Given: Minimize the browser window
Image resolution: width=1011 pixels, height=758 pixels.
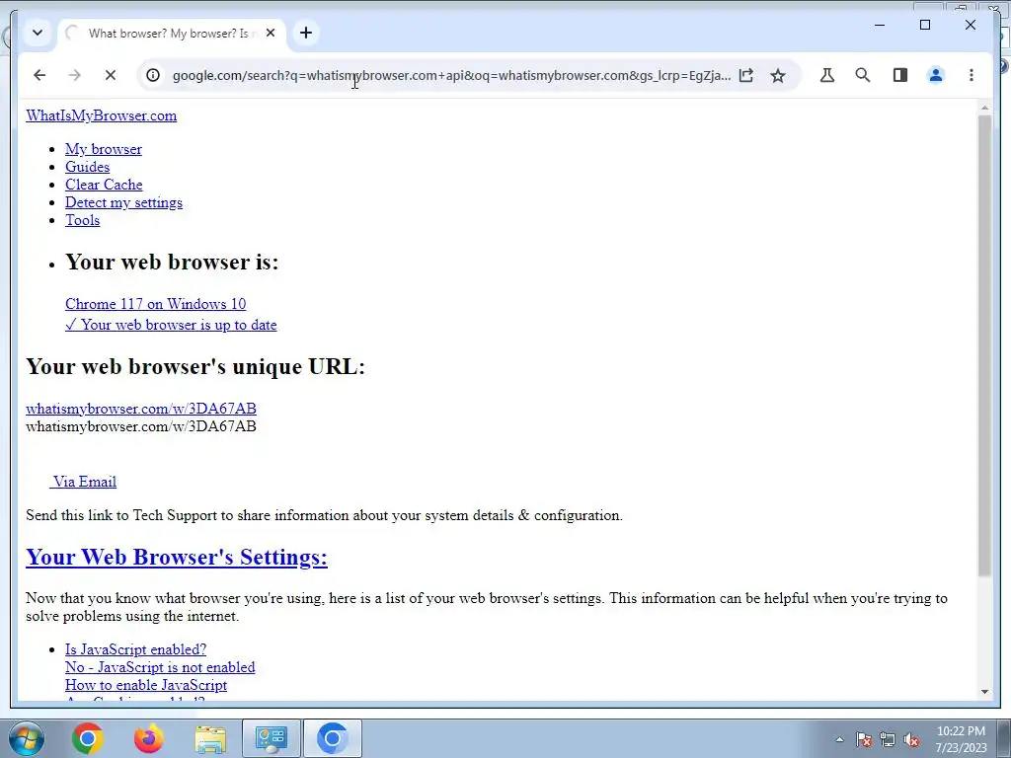Looking at the screenshot, I should pos(880,25).
